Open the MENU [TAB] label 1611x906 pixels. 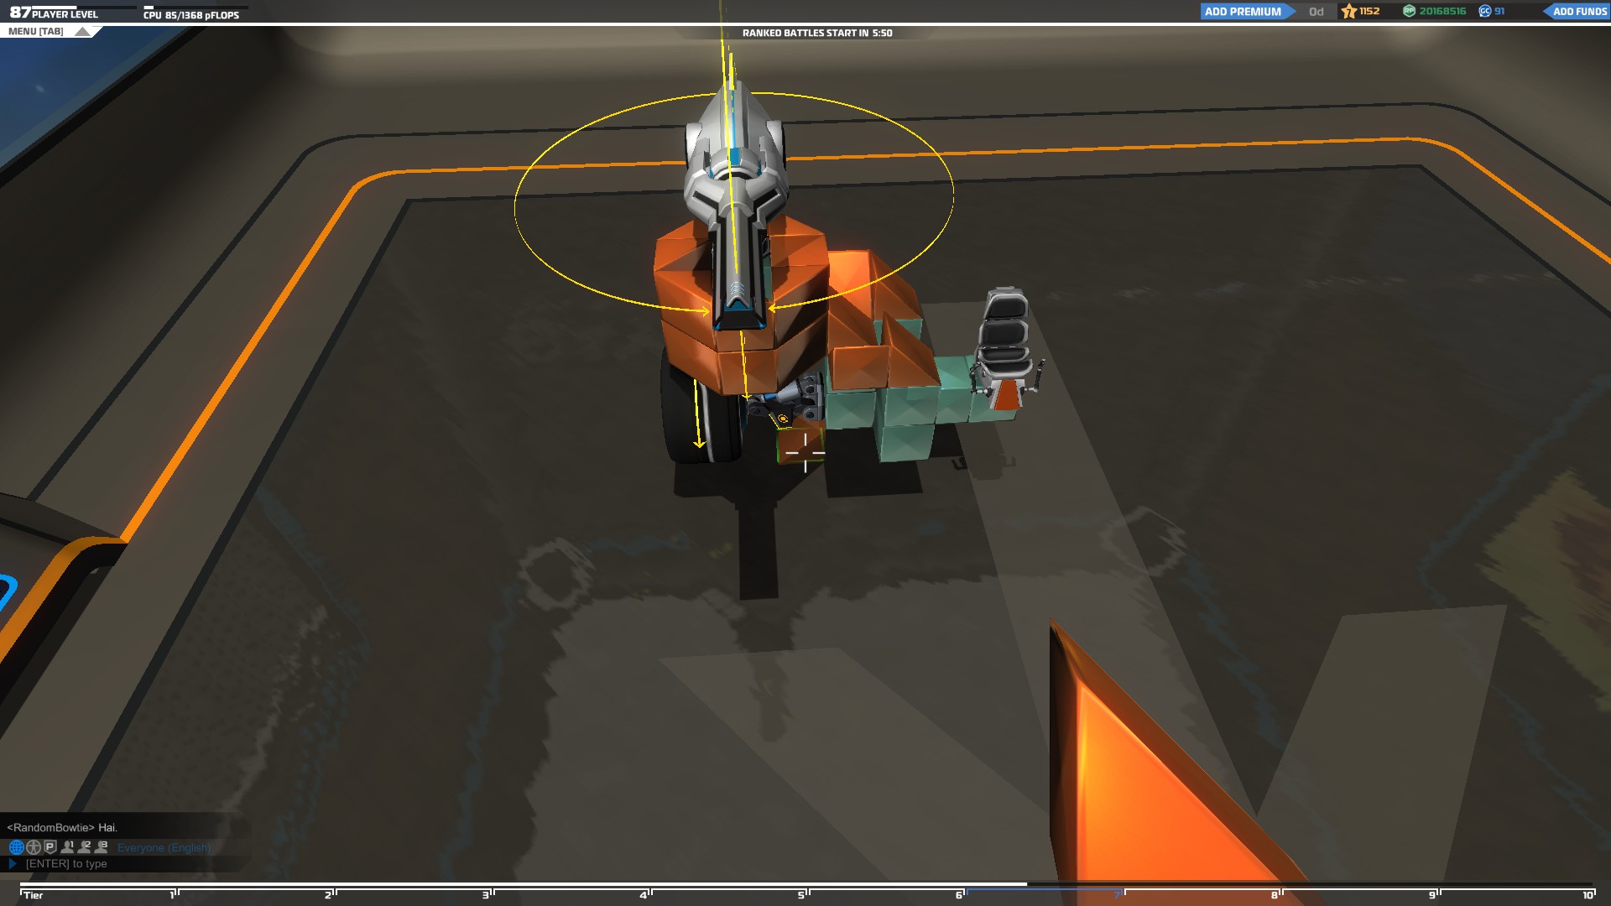pos(36,32)
